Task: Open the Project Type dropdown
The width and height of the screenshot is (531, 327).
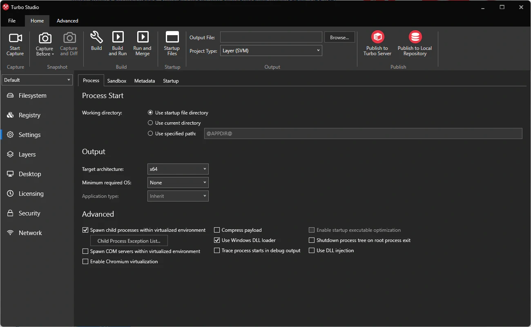Action: [271, 51]
